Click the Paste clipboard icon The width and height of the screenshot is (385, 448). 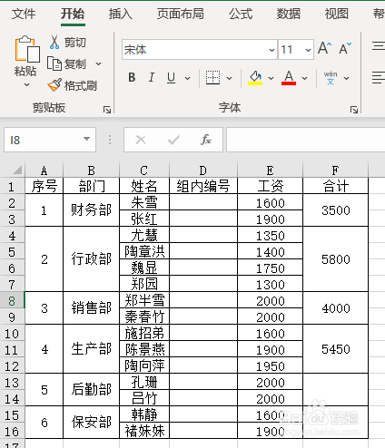(x=26, y=49)
